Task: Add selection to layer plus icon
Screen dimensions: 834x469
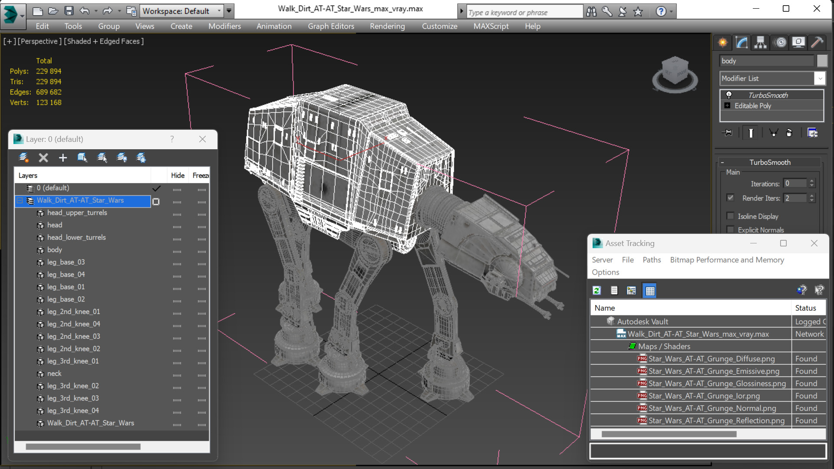Action: point(63,157)
